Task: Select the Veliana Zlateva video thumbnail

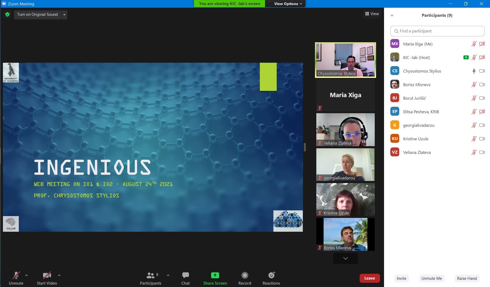Action: (x=346, y=130)
